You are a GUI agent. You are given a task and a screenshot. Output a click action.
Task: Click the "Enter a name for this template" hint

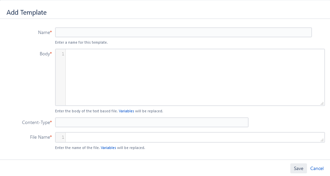click(81, 42)
